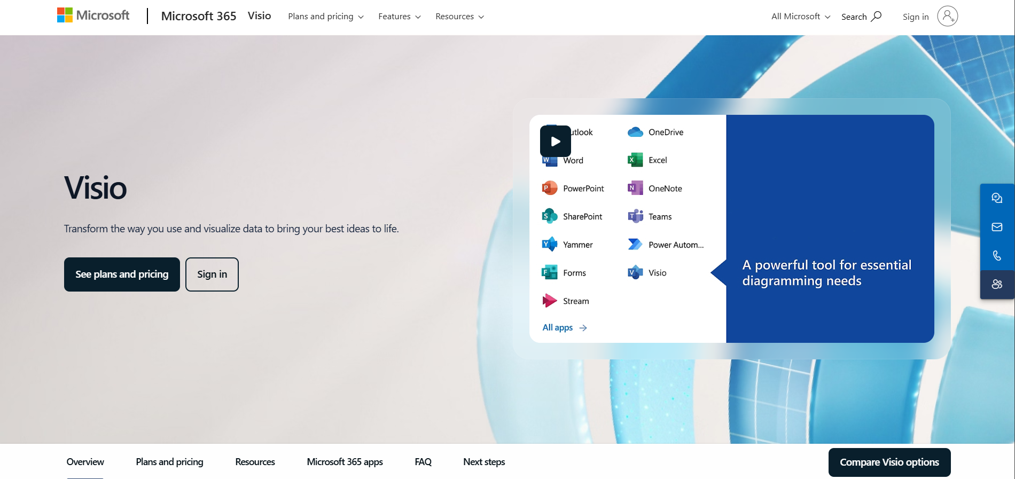Click the Forms label
The image size is (1015, 479).
click(574, 273)
